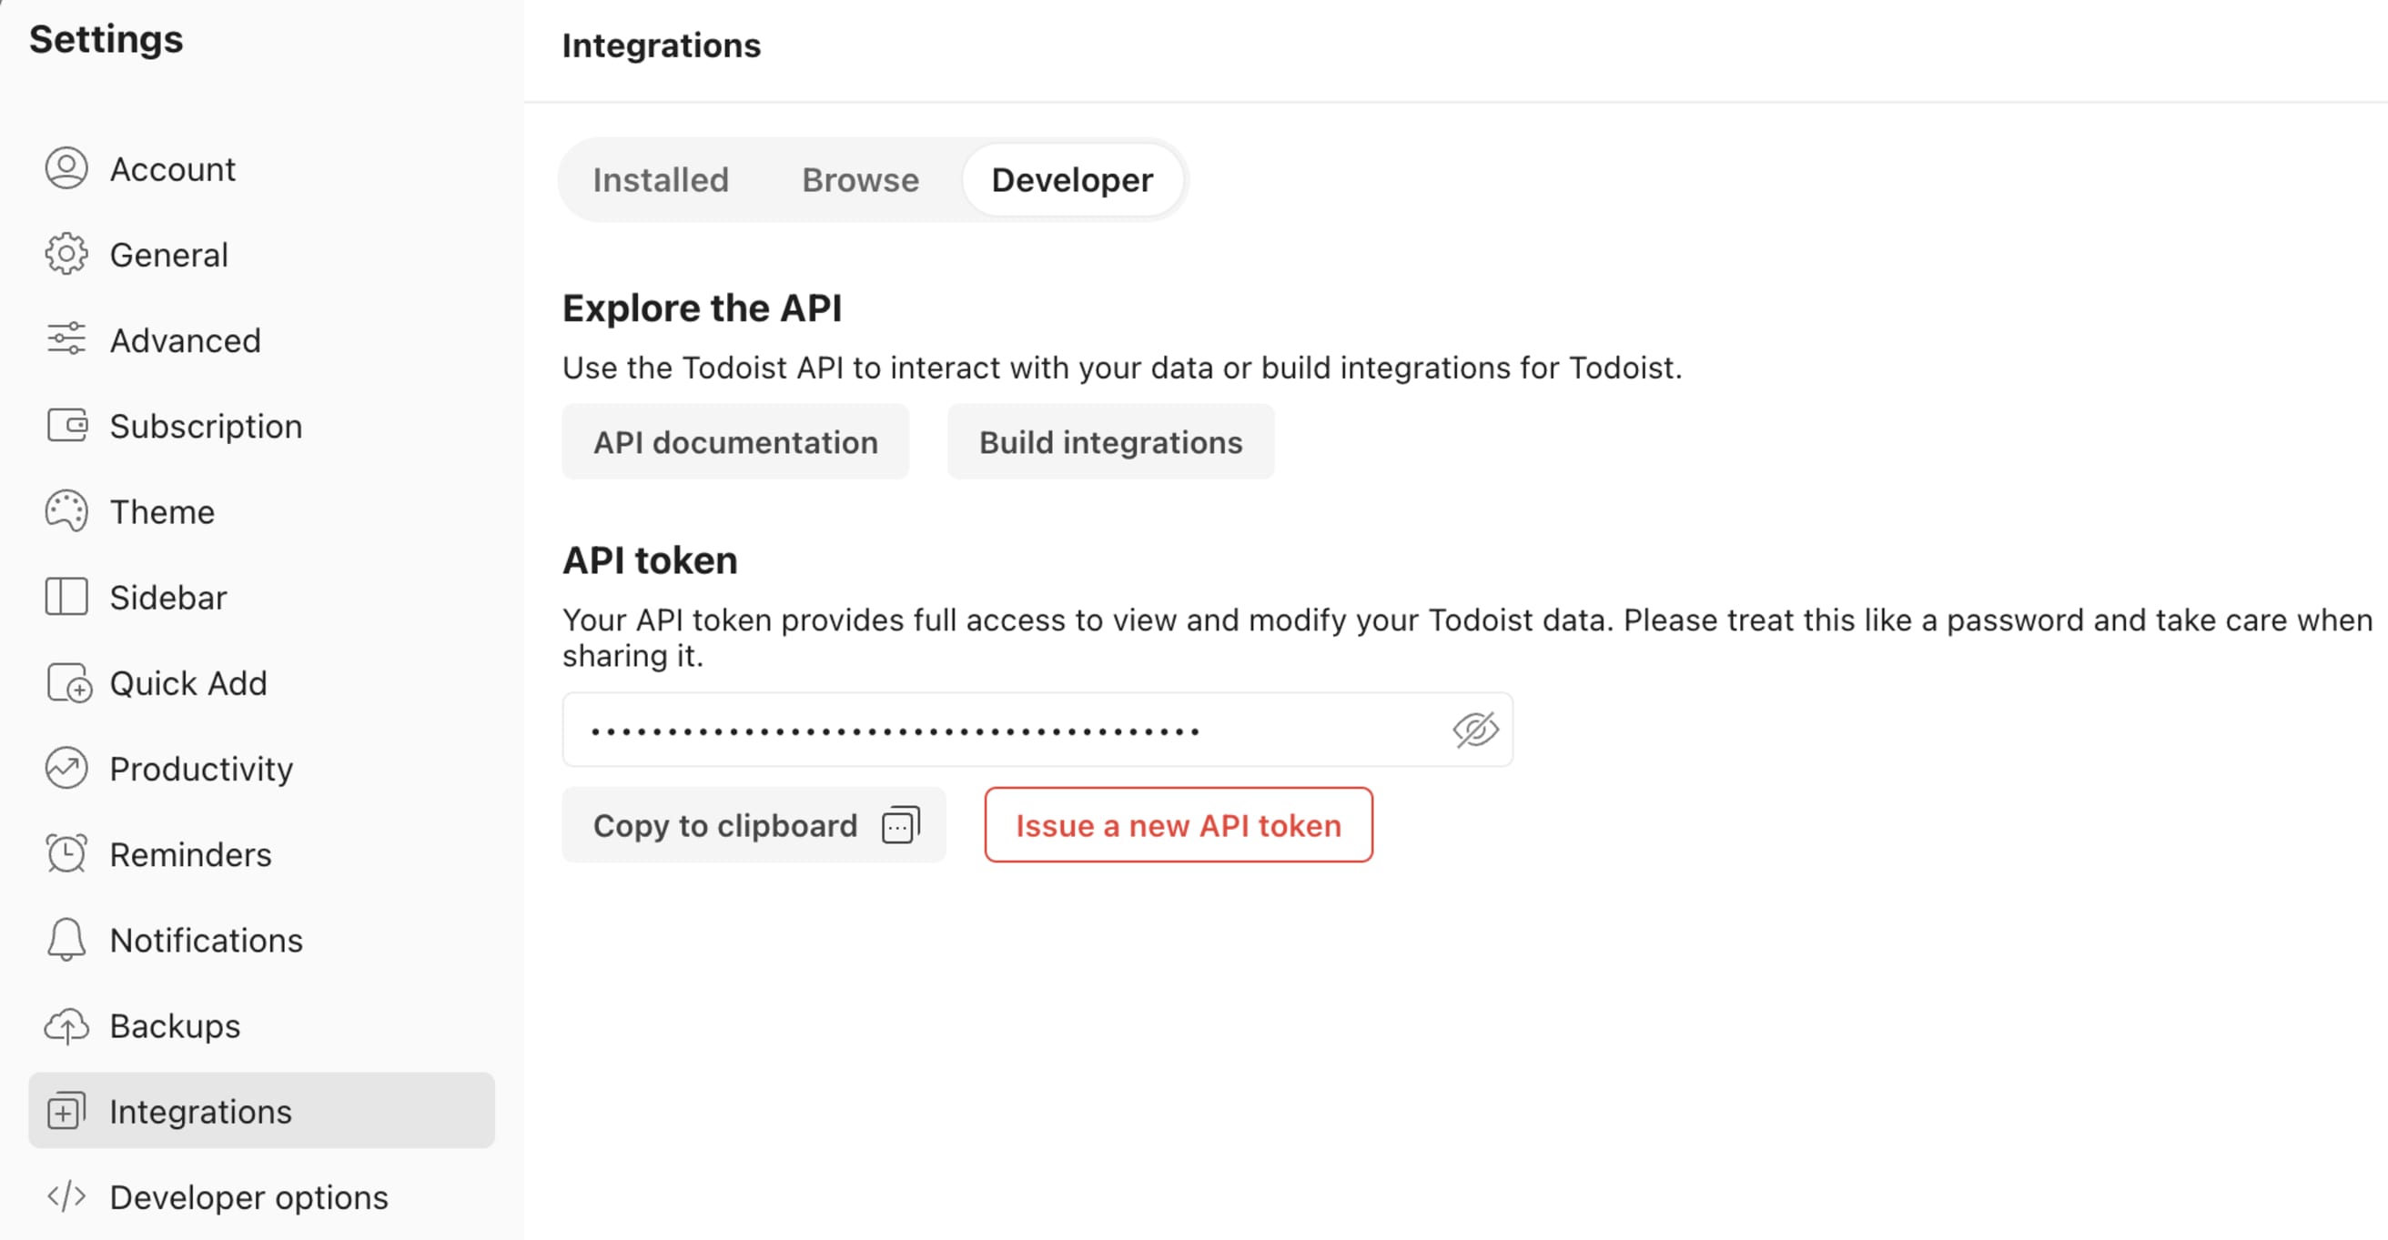
Task: Open API documentation link
Action: point(736,440)
